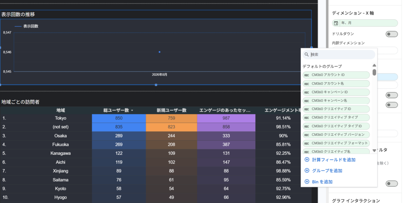Click the calendar icon on 年、月 dimension

pos(336,23)
